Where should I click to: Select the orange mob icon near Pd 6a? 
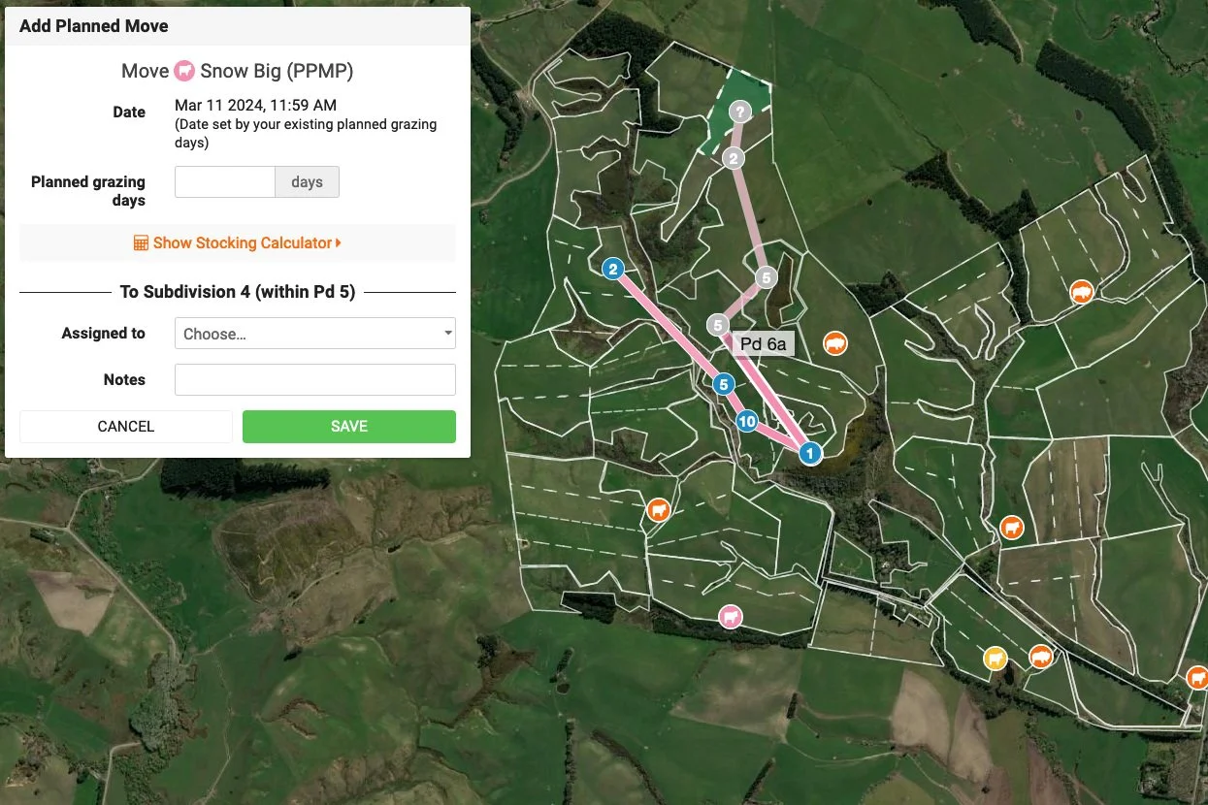(834, 343)
